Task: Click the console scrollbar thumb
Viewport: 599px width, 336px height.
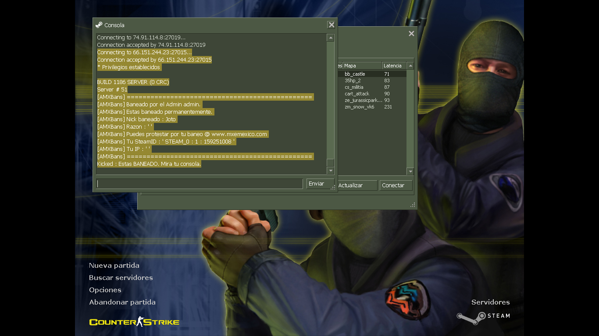Action: [331, 163]
